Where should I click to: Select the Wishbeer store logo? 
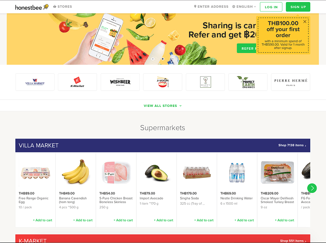click(120, 82)
